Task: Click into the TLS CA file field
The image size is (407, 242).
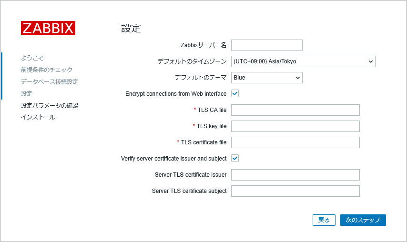Action: [x=295, y=110]
